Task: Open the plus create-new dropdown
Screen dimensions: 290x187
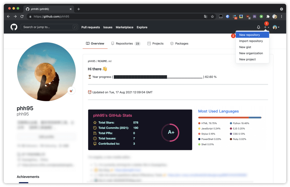Action: coord(266,27)
